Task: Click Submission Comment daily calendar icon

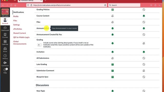Action: click(x=112, y=71)
